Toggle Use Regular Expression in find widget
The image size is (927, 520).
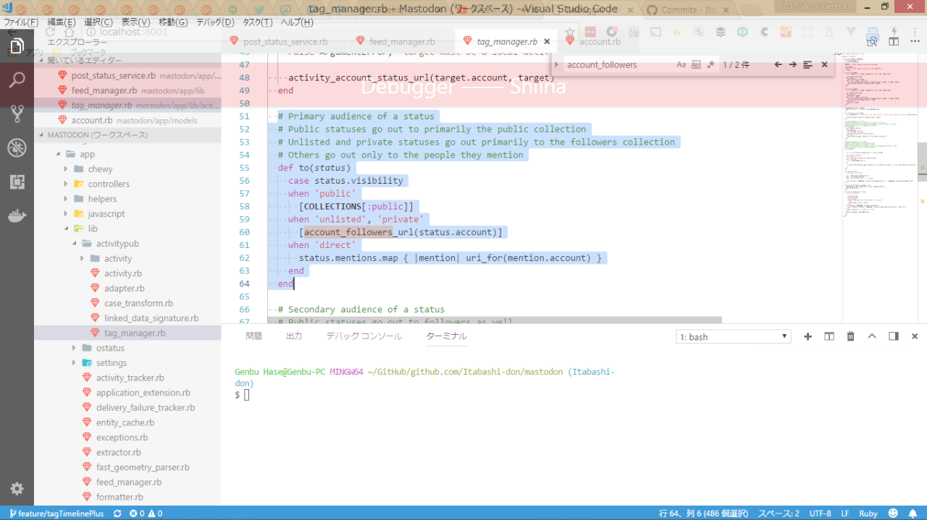(x=710, y=64)
